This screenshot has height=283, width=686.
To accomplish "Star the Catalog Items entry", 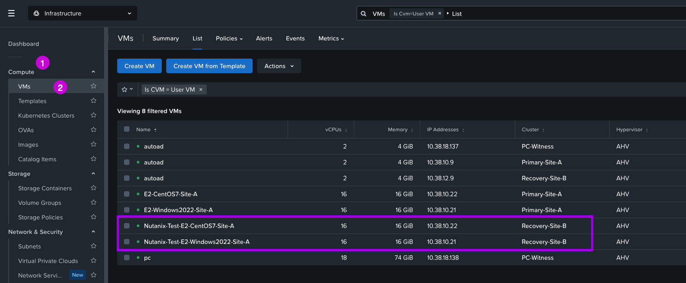I will point(94,159).
